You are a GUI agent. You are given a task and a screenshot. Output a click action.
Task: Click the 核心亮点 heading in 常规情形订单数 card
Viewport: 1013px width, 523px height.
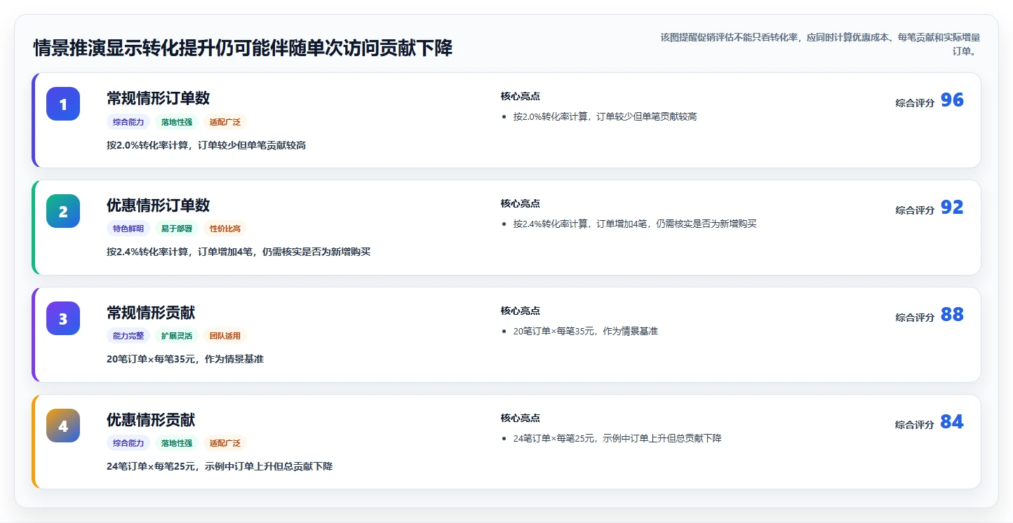521,97
